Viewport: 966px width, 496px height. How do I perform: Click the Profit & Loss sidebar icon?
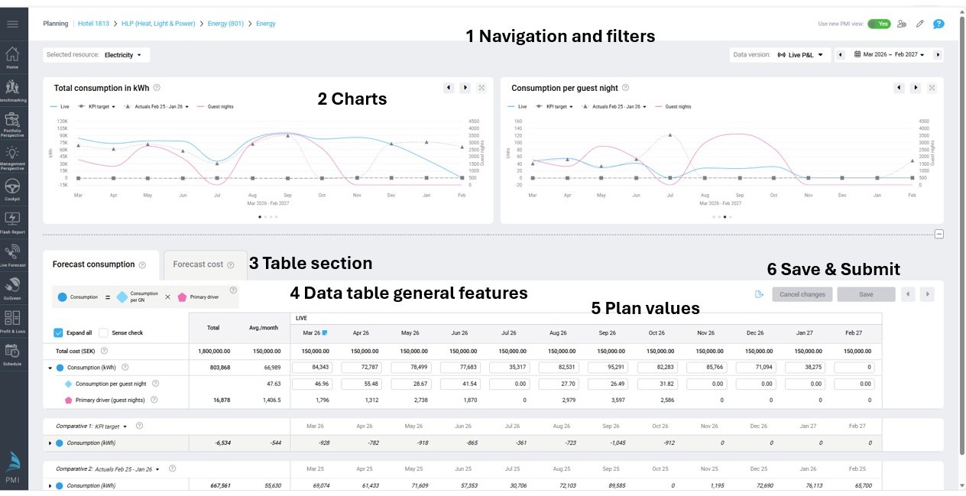(13, 320)
